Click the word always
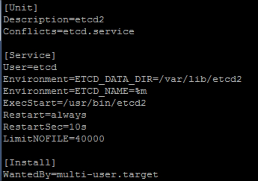The image size is (258, 181). 69,115
